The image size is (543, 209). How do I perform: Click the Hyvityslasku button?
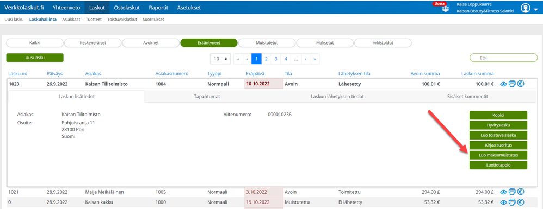point(498,125)
